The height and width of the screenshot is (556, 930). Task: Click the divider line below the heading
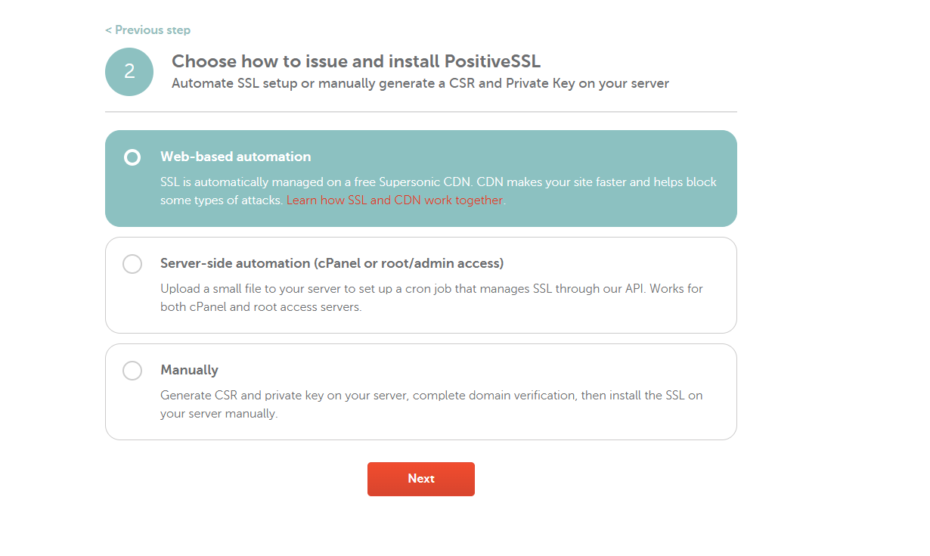point(420,112)
